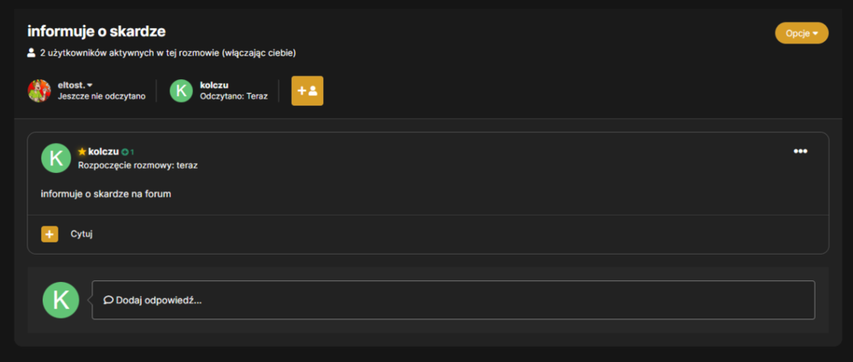Click the plus multi-quote icon

point(49,234)
